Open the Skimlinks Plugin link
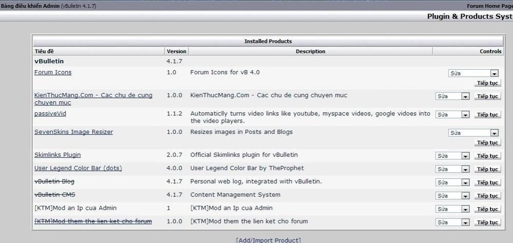The image size is (513, 243). point(57,155)
